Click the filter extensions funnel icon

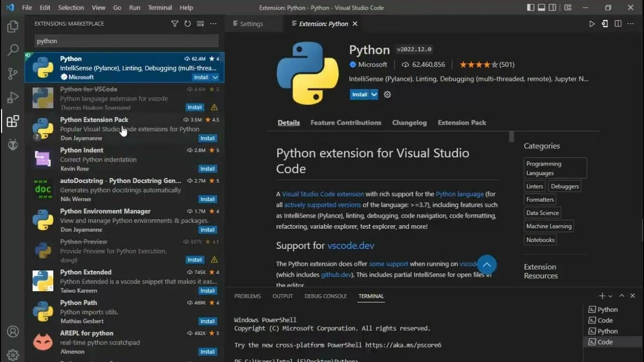pos(175,24)
